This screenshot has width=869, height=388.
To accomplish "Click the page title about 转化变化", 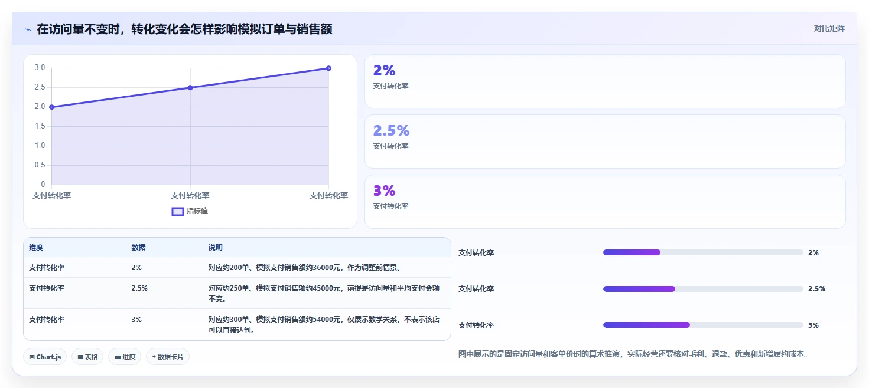I will click(184, 29).
